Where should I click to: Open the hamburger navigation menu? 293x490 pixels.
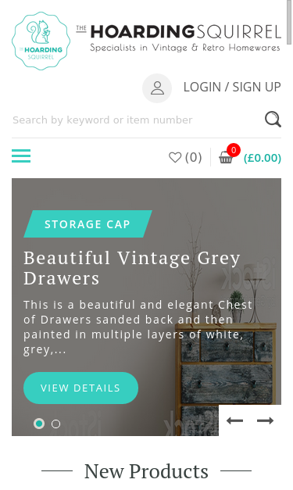coord(21,156)
